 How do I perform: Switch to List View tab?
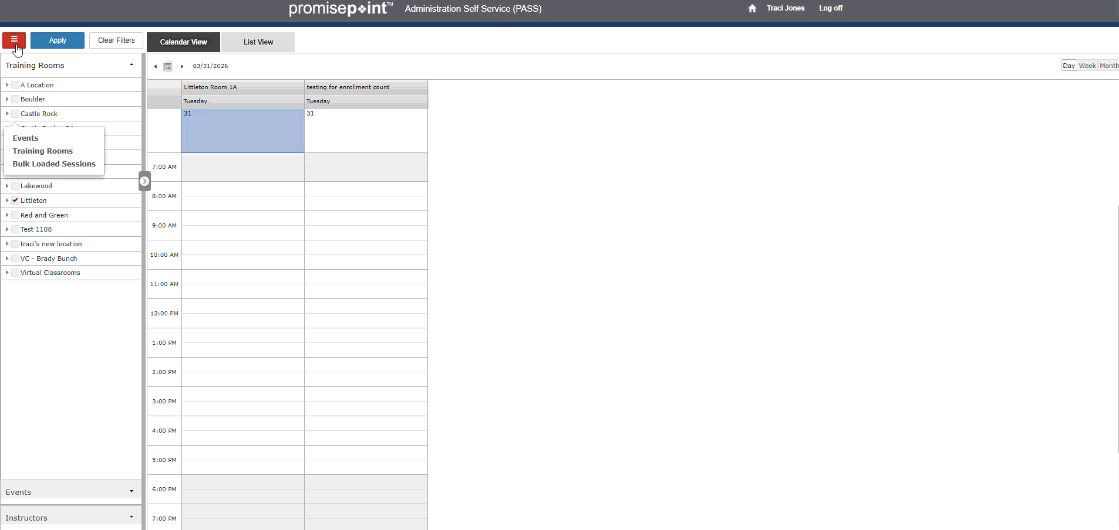click(258, 42)
